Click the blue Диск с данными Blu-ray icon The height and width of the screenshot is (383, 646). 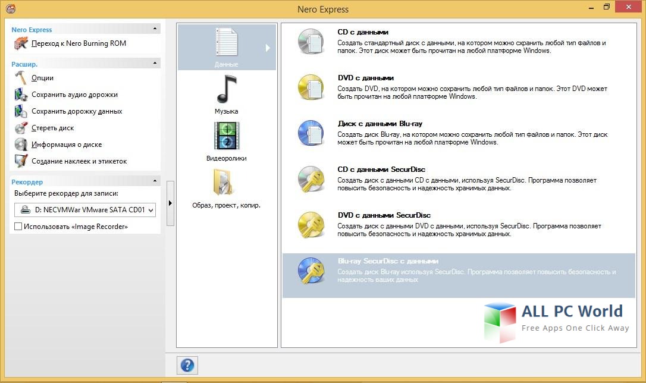311,133
